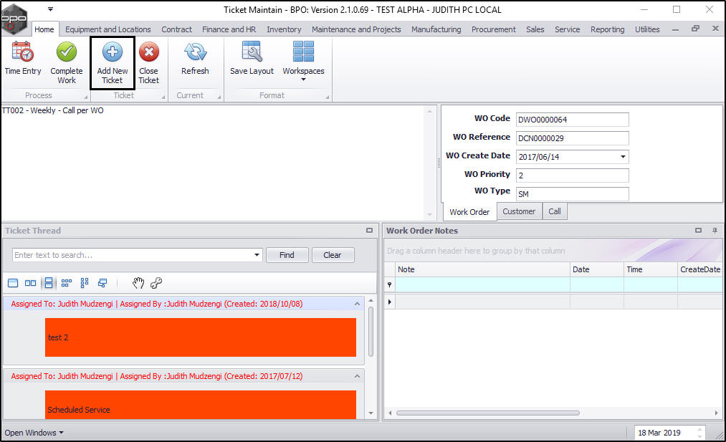Click the WO Priority field
This screenshot has height=442, width=726.
tap(573, 176)
